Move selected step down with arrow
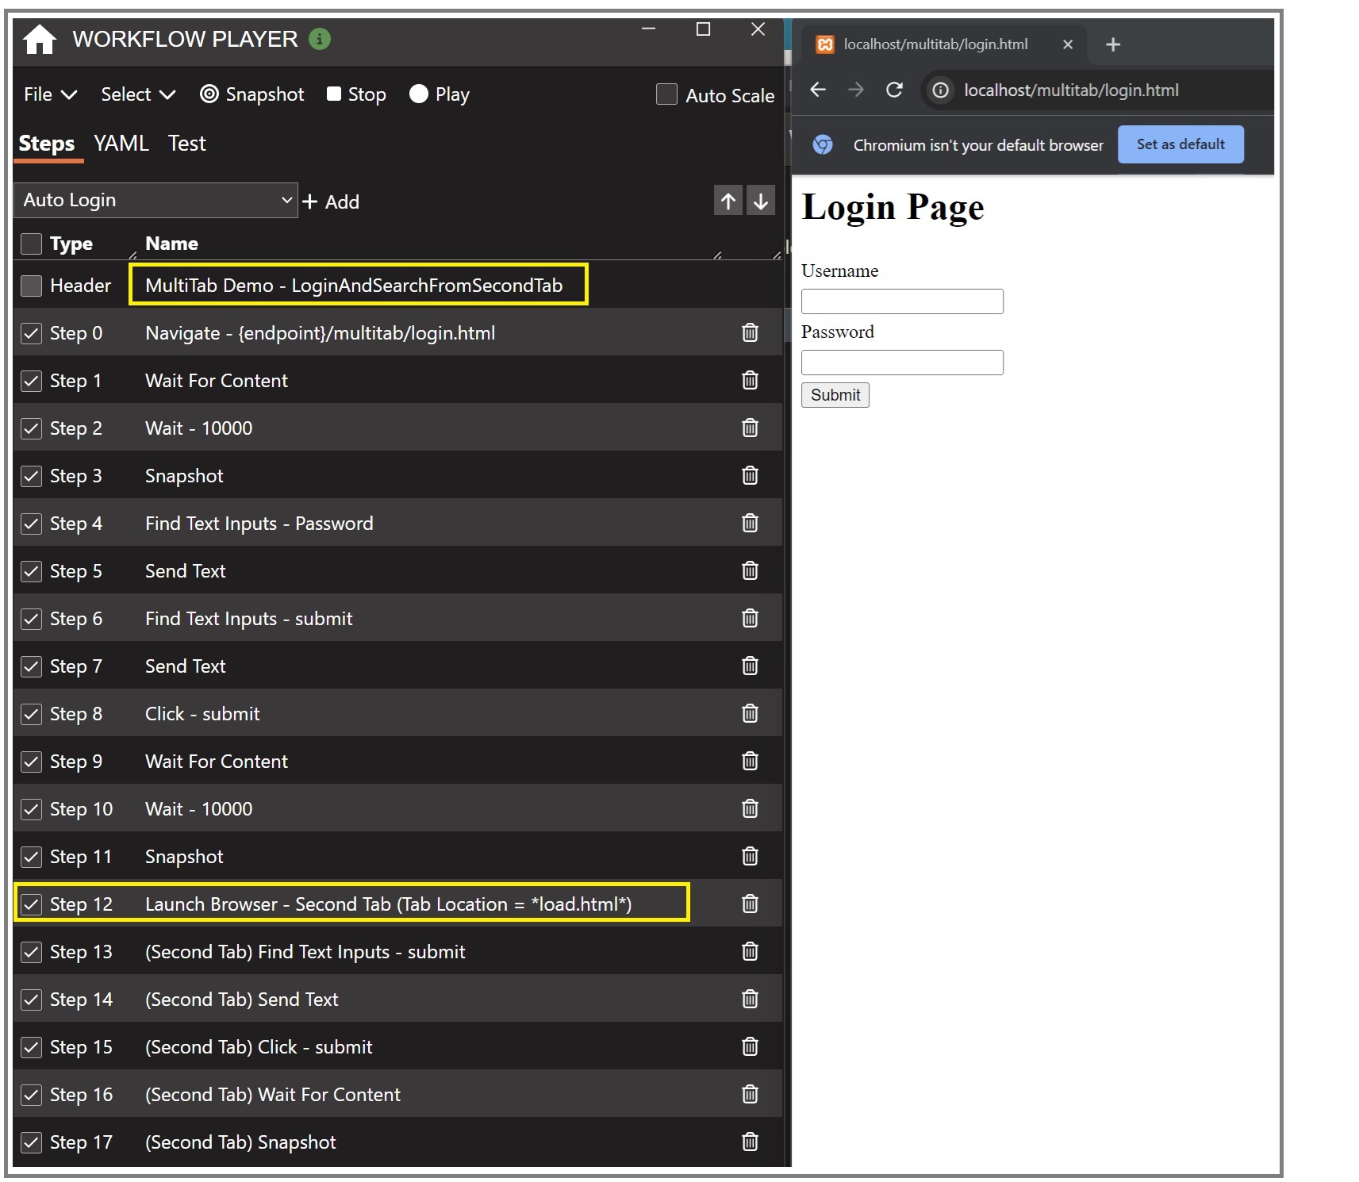Viewport: 1359px width, 1182px height. [760, 201]
